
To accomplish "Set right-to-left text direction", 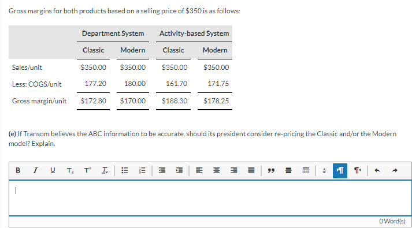I will [x=357, y=170].
